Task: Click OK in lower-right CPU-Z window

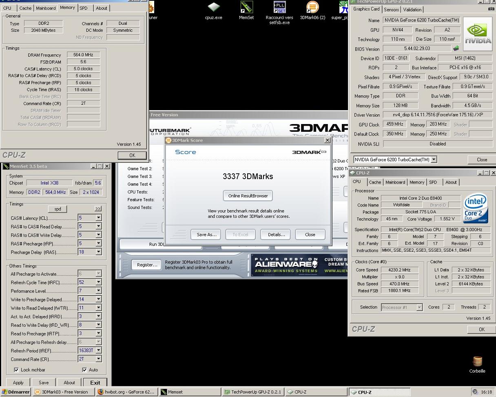Action: pyautogui.click(x=481, y=329)
